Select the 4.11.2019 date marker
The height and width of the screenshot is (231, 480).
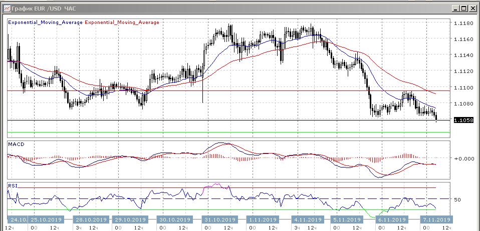pos(308,220)
